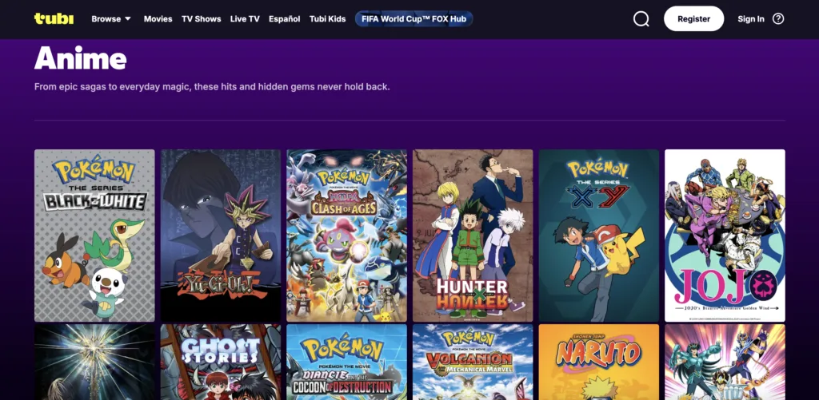Screen dimensions: 819x400
Task: Open the glowing starburst poster below Pokémon Black & White
Action: (94, 362)
